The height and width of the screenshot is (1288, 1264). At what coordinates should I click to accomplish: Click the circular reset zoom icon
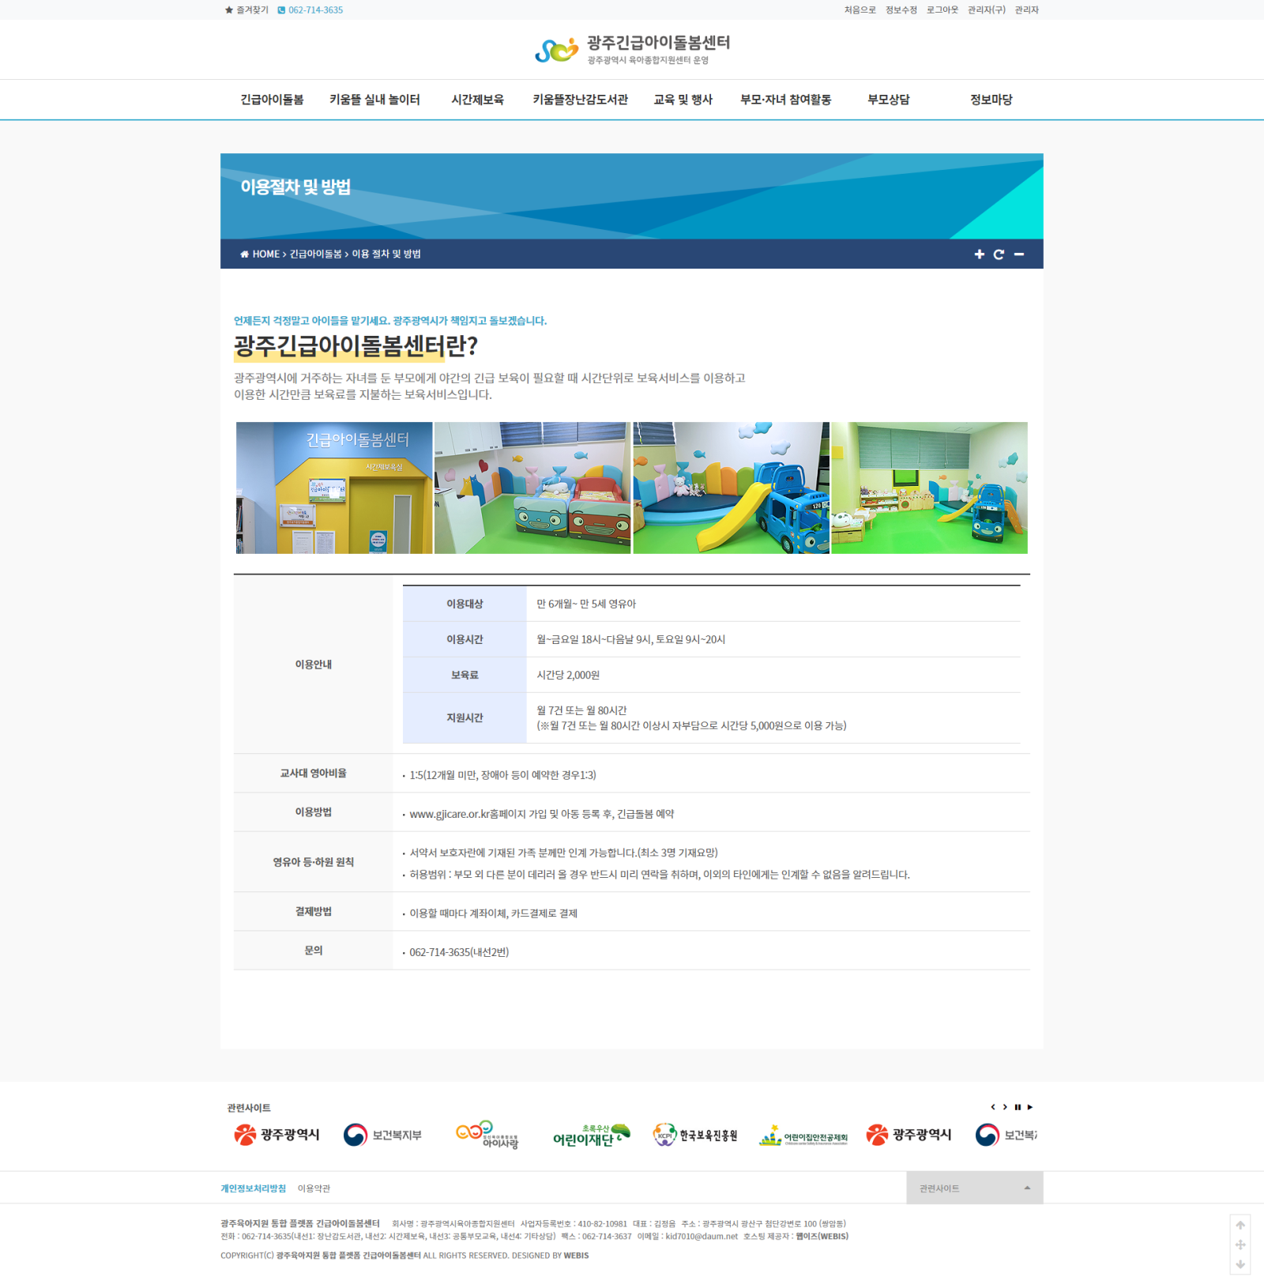[999, 254]
